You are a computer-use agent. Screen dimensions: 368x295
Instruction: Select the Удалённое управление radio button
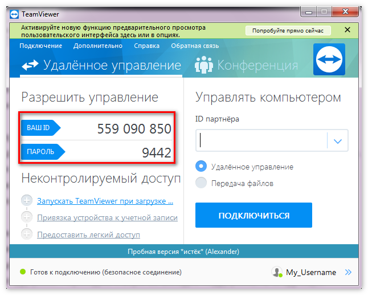click(x=201, y=166)
